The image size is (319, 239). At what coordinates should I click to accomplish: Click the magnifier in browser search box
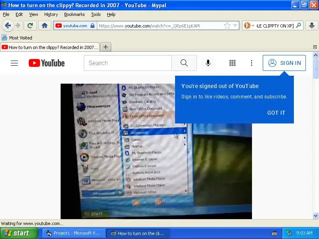pos(299,25)
